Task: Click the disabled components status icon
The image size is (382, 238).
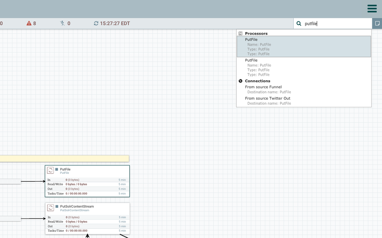Action: click(63, 23)
